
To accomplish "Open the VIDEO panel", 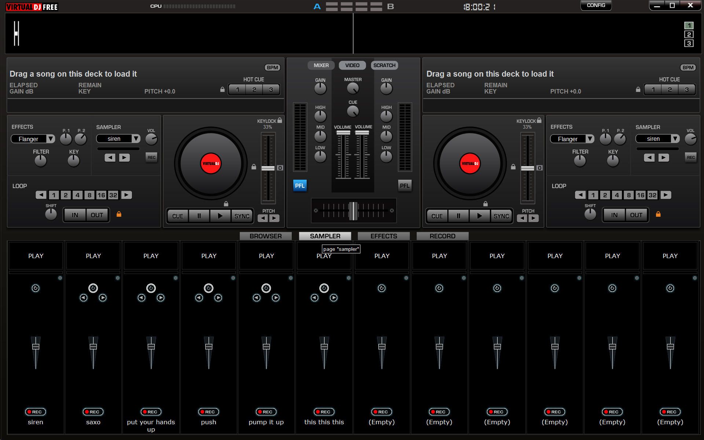I will pyautogui.click(x=352, y=65).
